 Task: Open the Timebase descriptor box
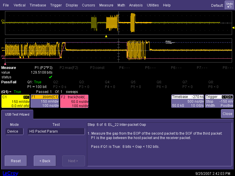[188, 101]
